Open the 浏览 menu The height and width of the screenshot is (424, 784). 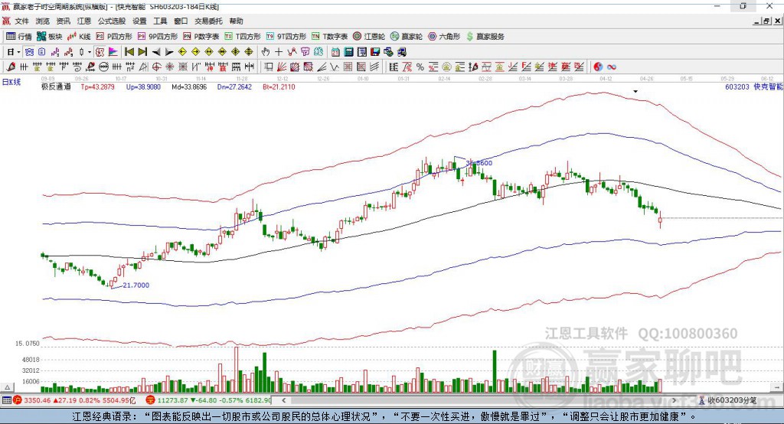point(43,21)
